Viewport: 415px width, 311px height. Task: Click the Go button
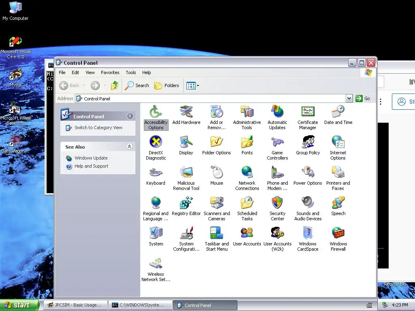(363, 98)
